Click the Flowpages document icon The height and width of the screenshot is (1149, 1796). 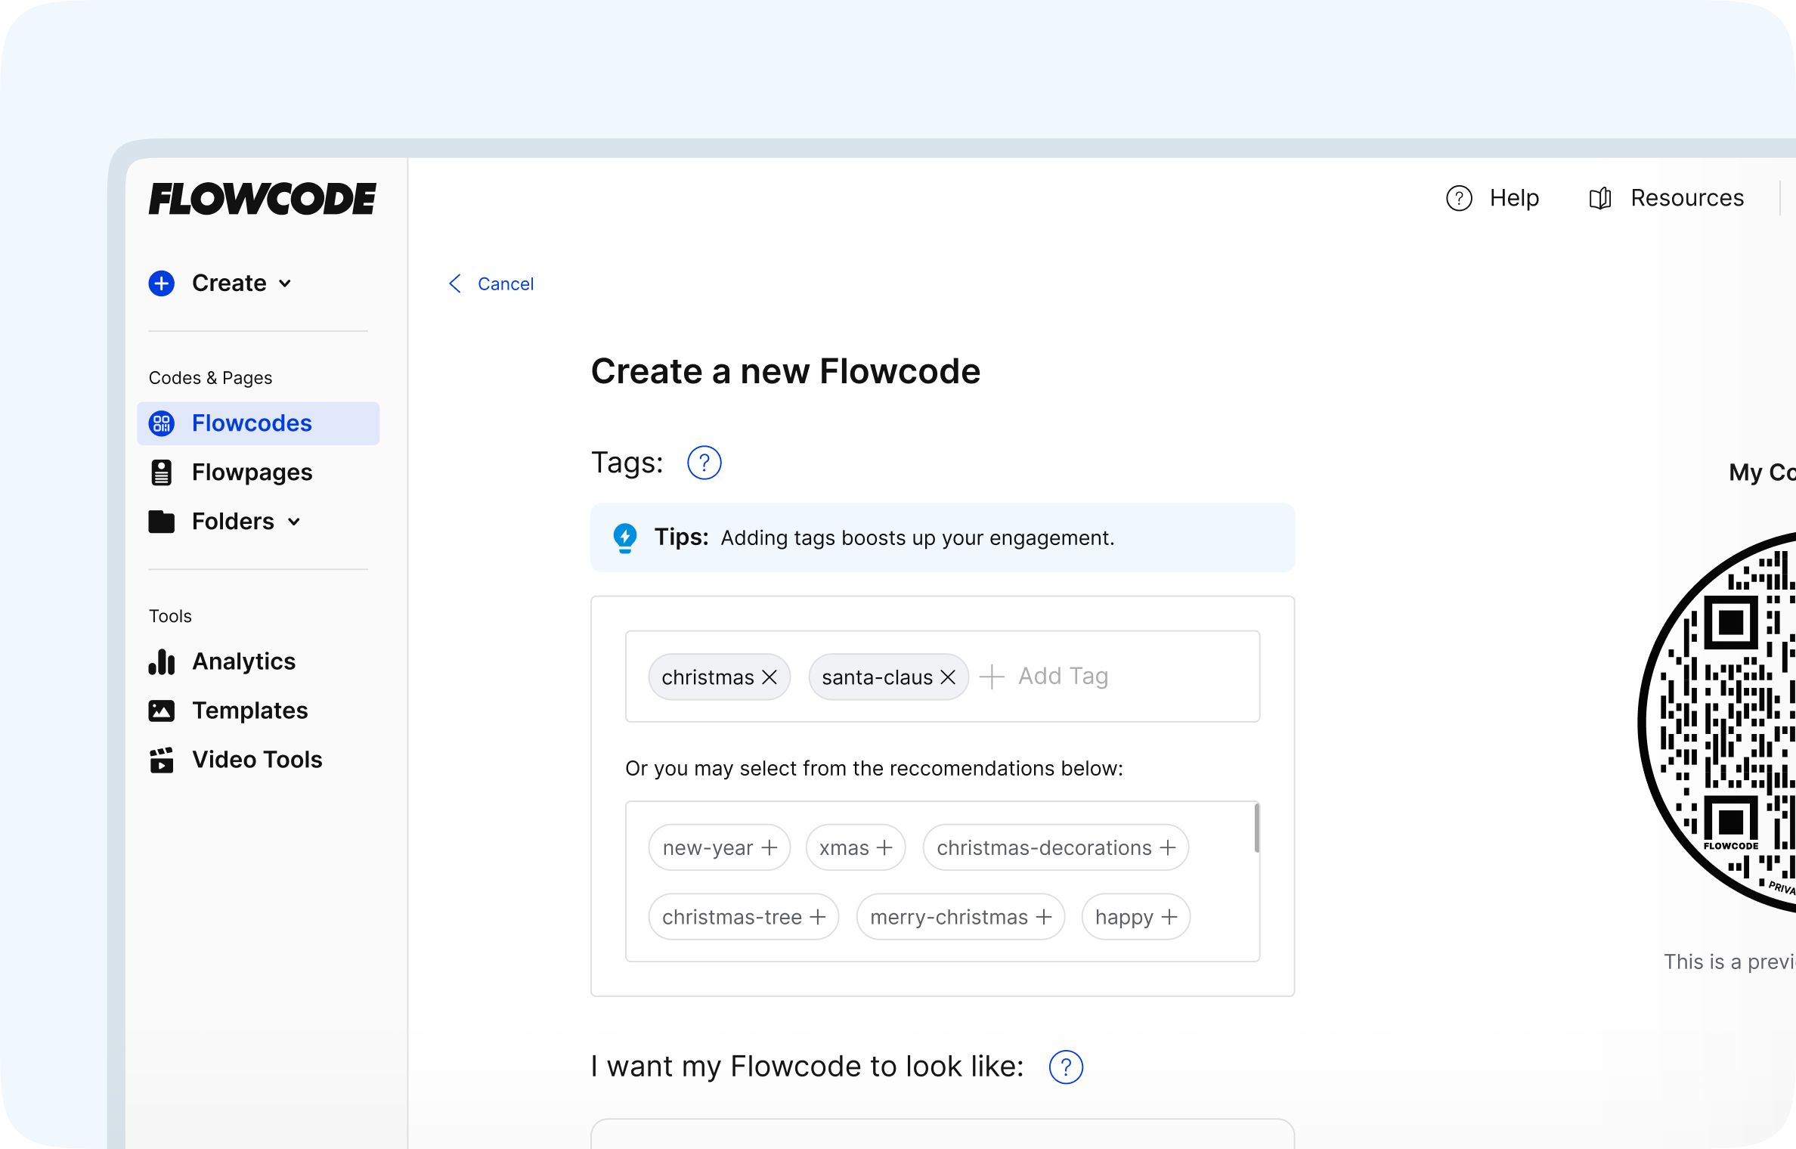[162, 472]
